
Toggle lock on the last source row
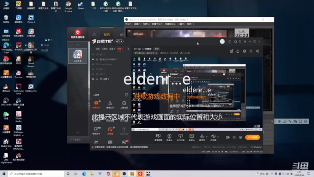pyautogui.click(x=97, y=79)
